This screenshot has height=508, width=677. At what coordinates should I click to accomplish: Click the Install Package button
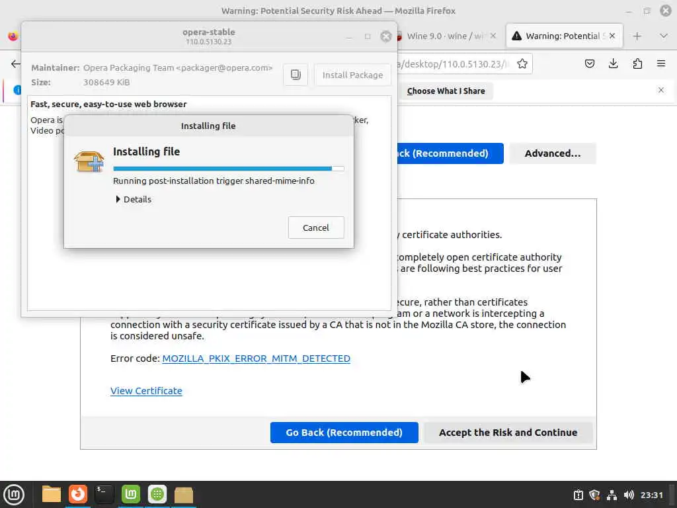click(352, 75)
